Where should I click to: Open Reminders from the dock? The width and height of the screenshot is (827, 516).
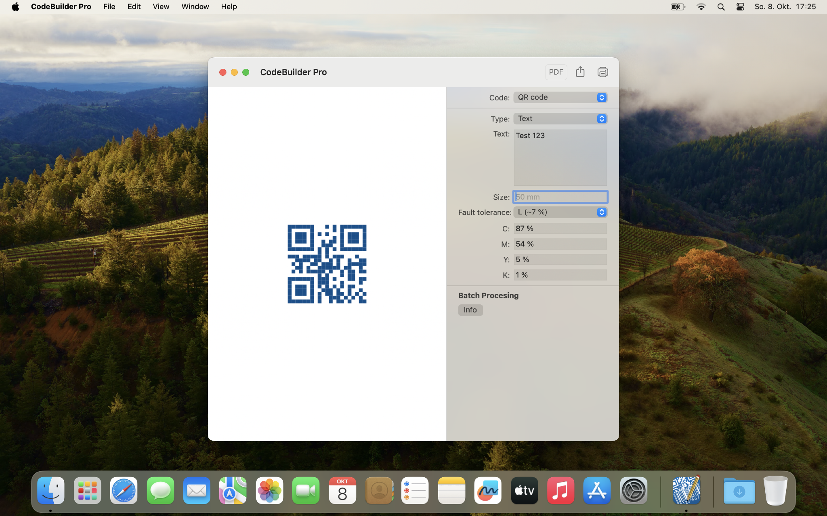coord(415,491)
